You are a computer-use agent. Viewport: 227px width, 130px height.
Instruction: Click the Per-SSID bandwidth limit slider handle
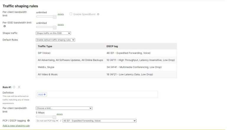[55, 28]
